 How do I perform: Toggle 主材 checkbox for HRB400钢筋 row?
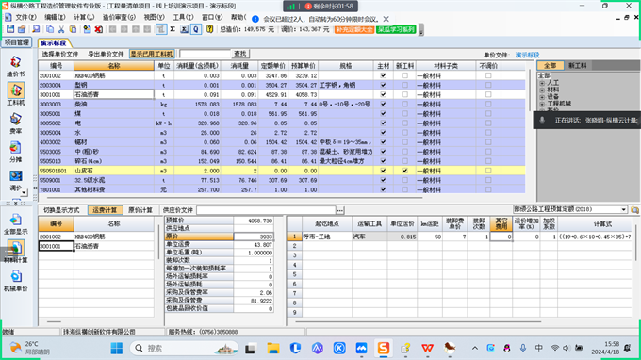tap(383, 75)
